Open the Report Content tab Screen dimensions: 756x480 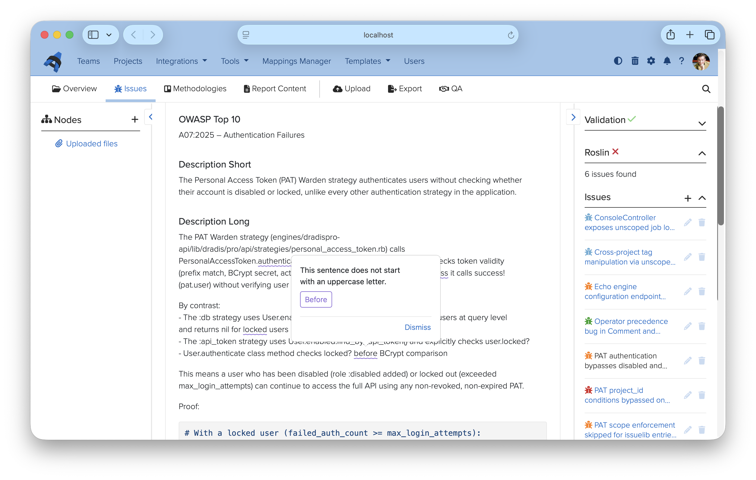coord(275,89)
